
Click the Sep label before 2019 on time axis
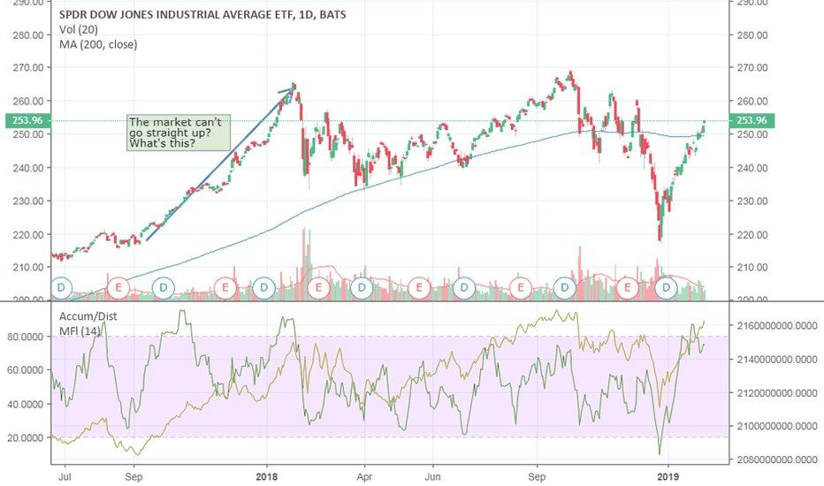click(537, 477)
